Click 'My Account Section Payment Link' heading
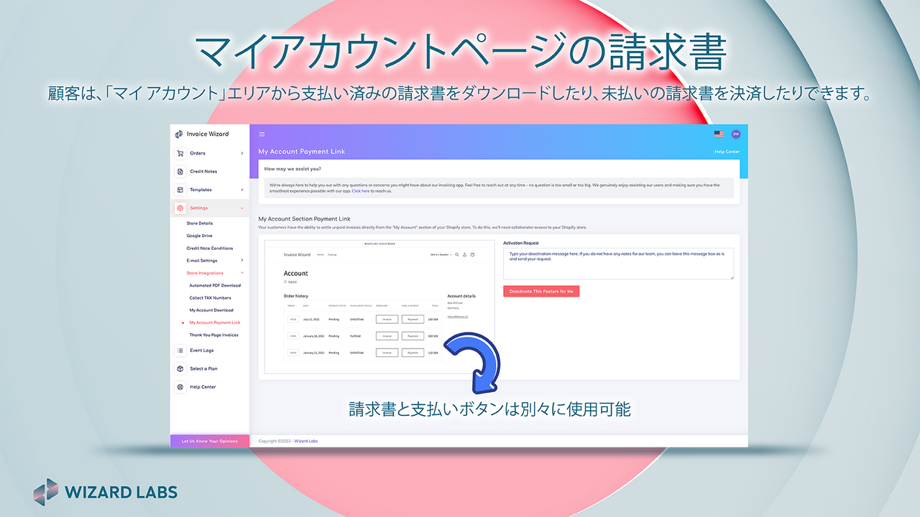Screen dimensions: 920x517 click(305, 218)
